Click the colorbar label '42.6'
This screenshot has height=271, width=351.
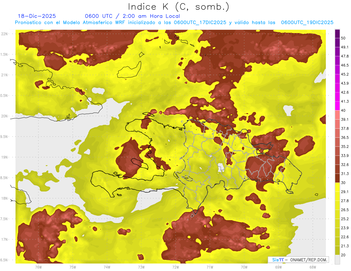coord(345,92)
